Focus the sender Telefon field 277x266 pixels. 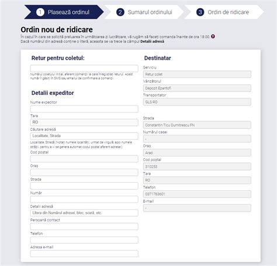pyautogui.click(x=84, y=240)
